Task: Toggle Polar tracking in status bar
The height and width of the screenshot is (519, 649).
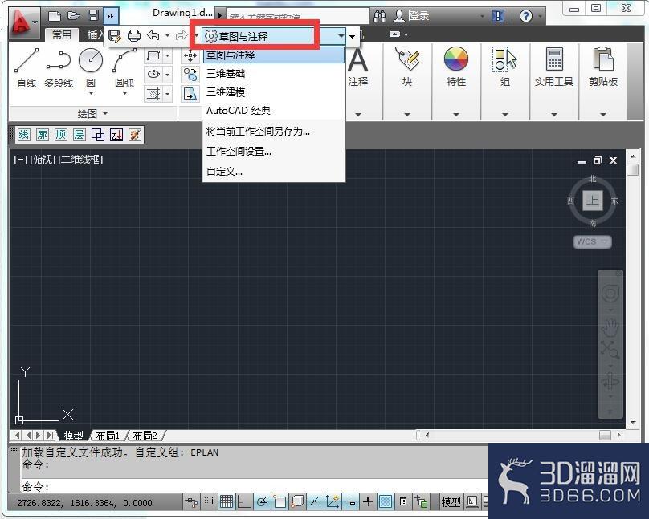Action: [x=262, y=501]
